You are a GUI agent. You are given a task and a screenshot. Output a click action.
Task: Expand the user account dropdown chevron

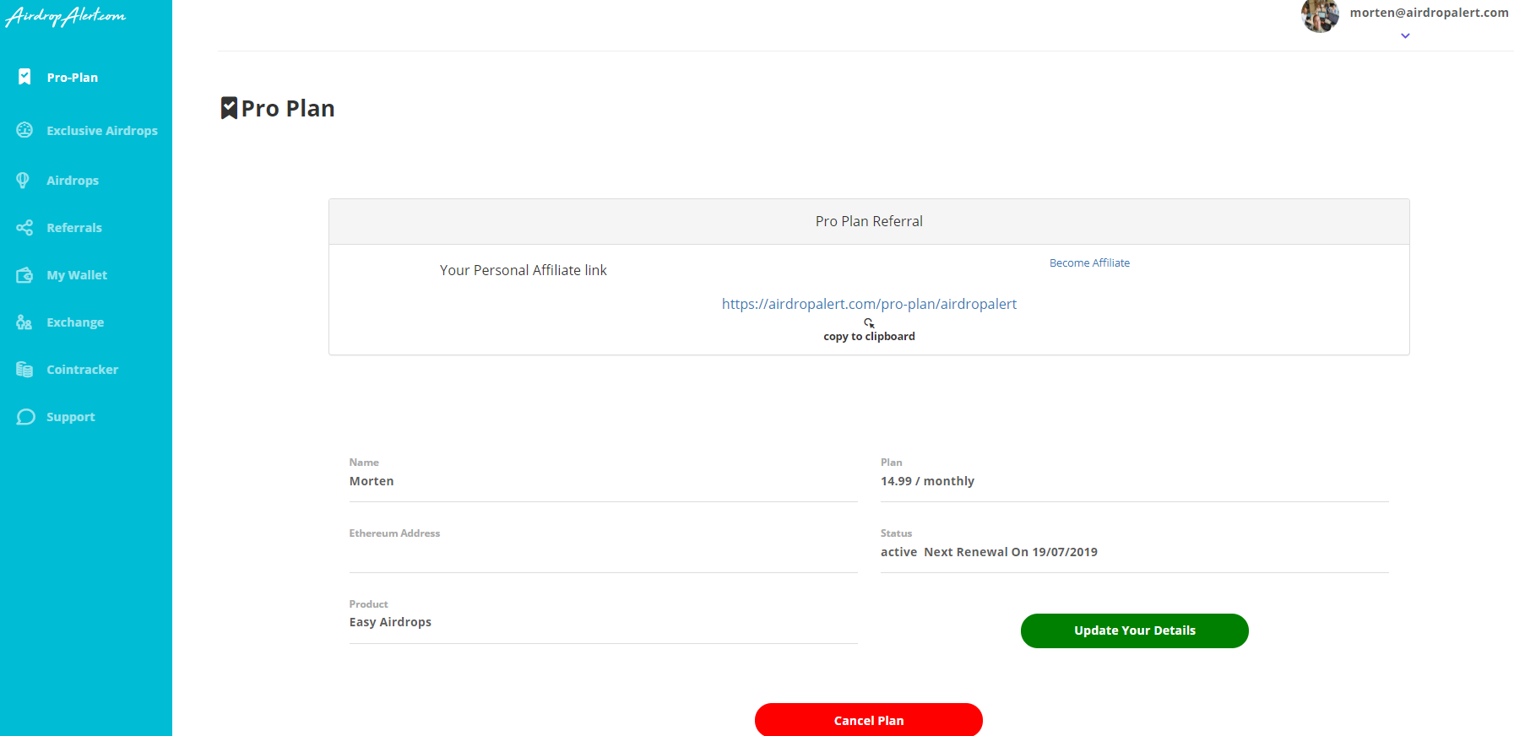tap(1405, 35)
